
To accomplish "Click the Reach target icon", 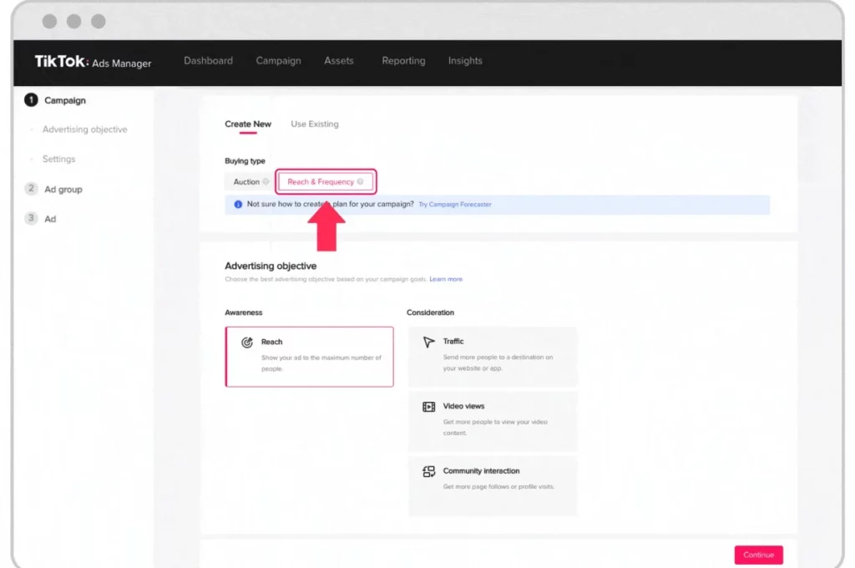I will point(247,342).
